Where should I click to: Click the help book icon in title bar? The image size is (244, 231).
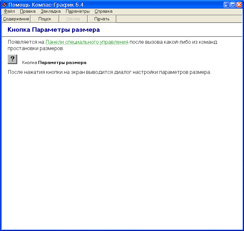click(x=4, y=5)
